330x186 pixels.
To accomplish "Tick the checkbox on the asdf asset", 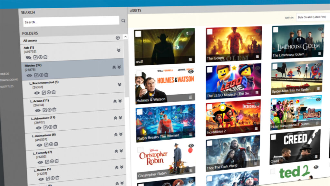I will click(138, 34).
